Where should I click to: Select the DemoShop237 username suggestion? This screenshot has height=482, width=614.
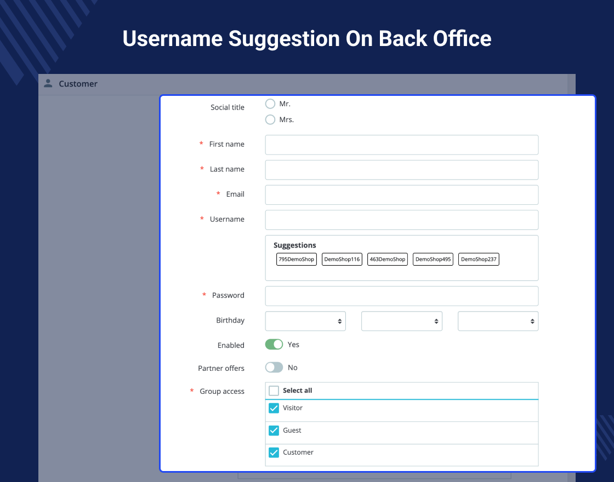[479, 259]
